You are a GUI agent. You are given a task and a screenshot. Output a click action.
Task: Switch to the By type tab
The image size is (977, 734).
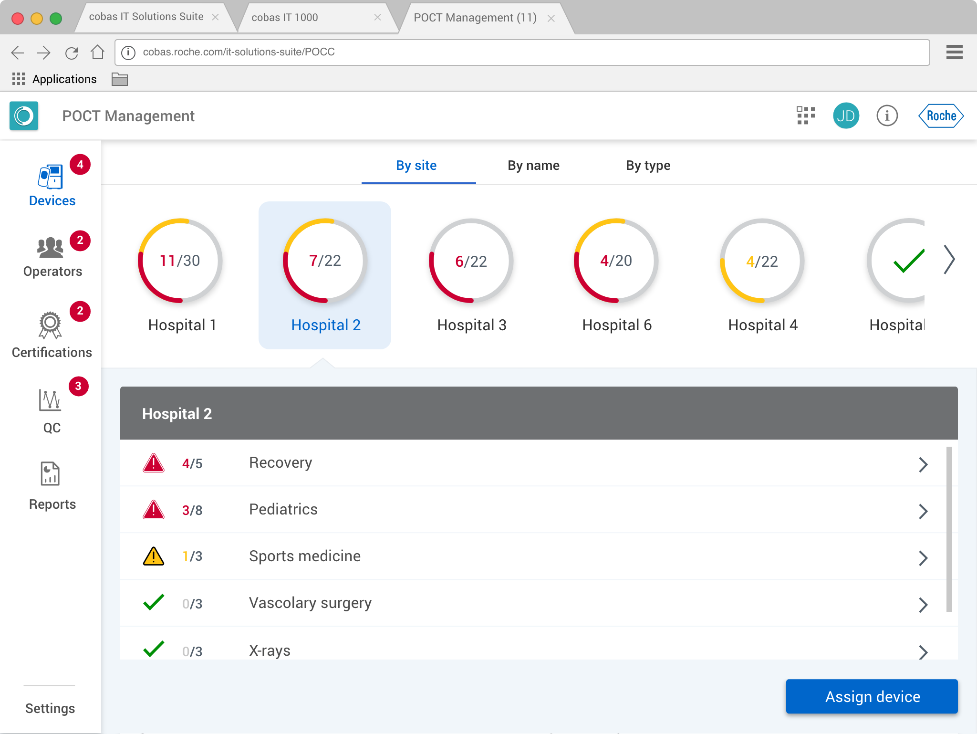click(x=648, y=166)
